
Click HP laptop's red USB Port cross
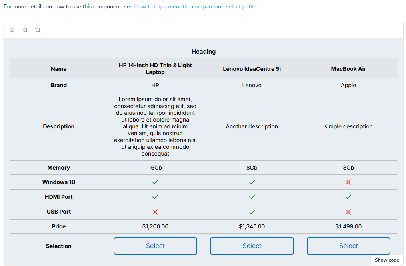point(155,212)
